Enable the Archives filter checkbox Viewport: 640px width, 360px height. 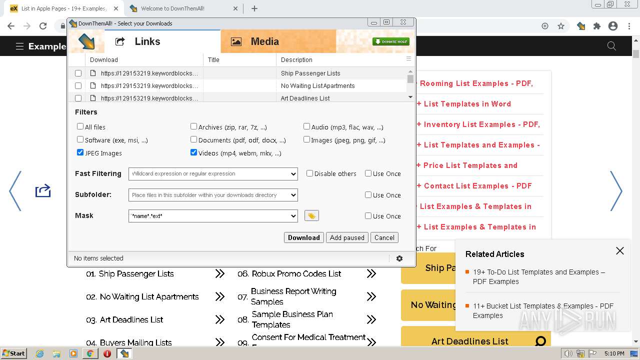tap(193, 126)
